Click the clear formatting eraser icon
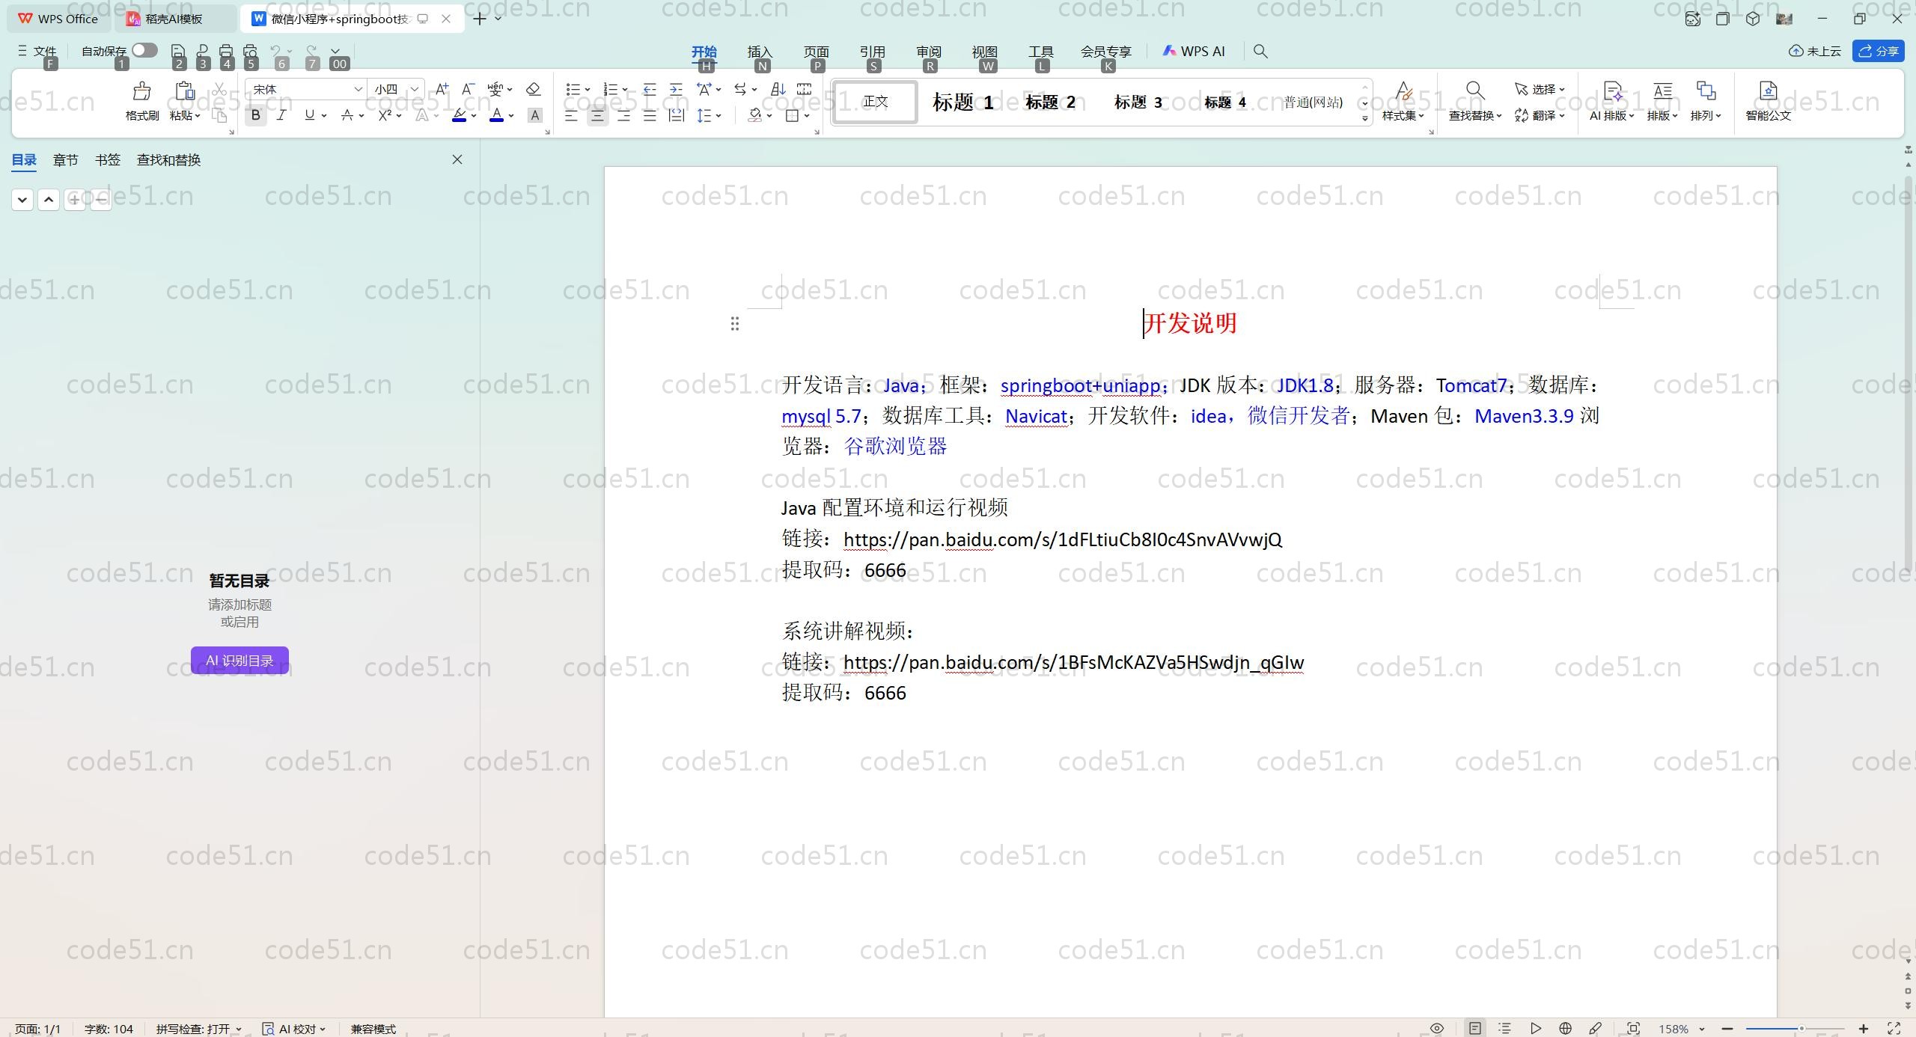1916x1037 pixels. [533, 89]
